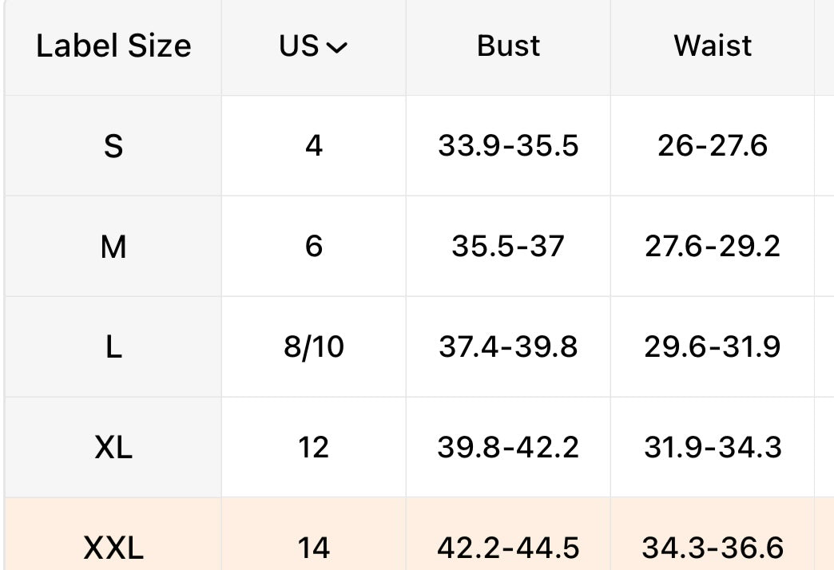Open the US size region dropdown
The height and width of the screenshot is (570, 834).
[x=313, y=46]
